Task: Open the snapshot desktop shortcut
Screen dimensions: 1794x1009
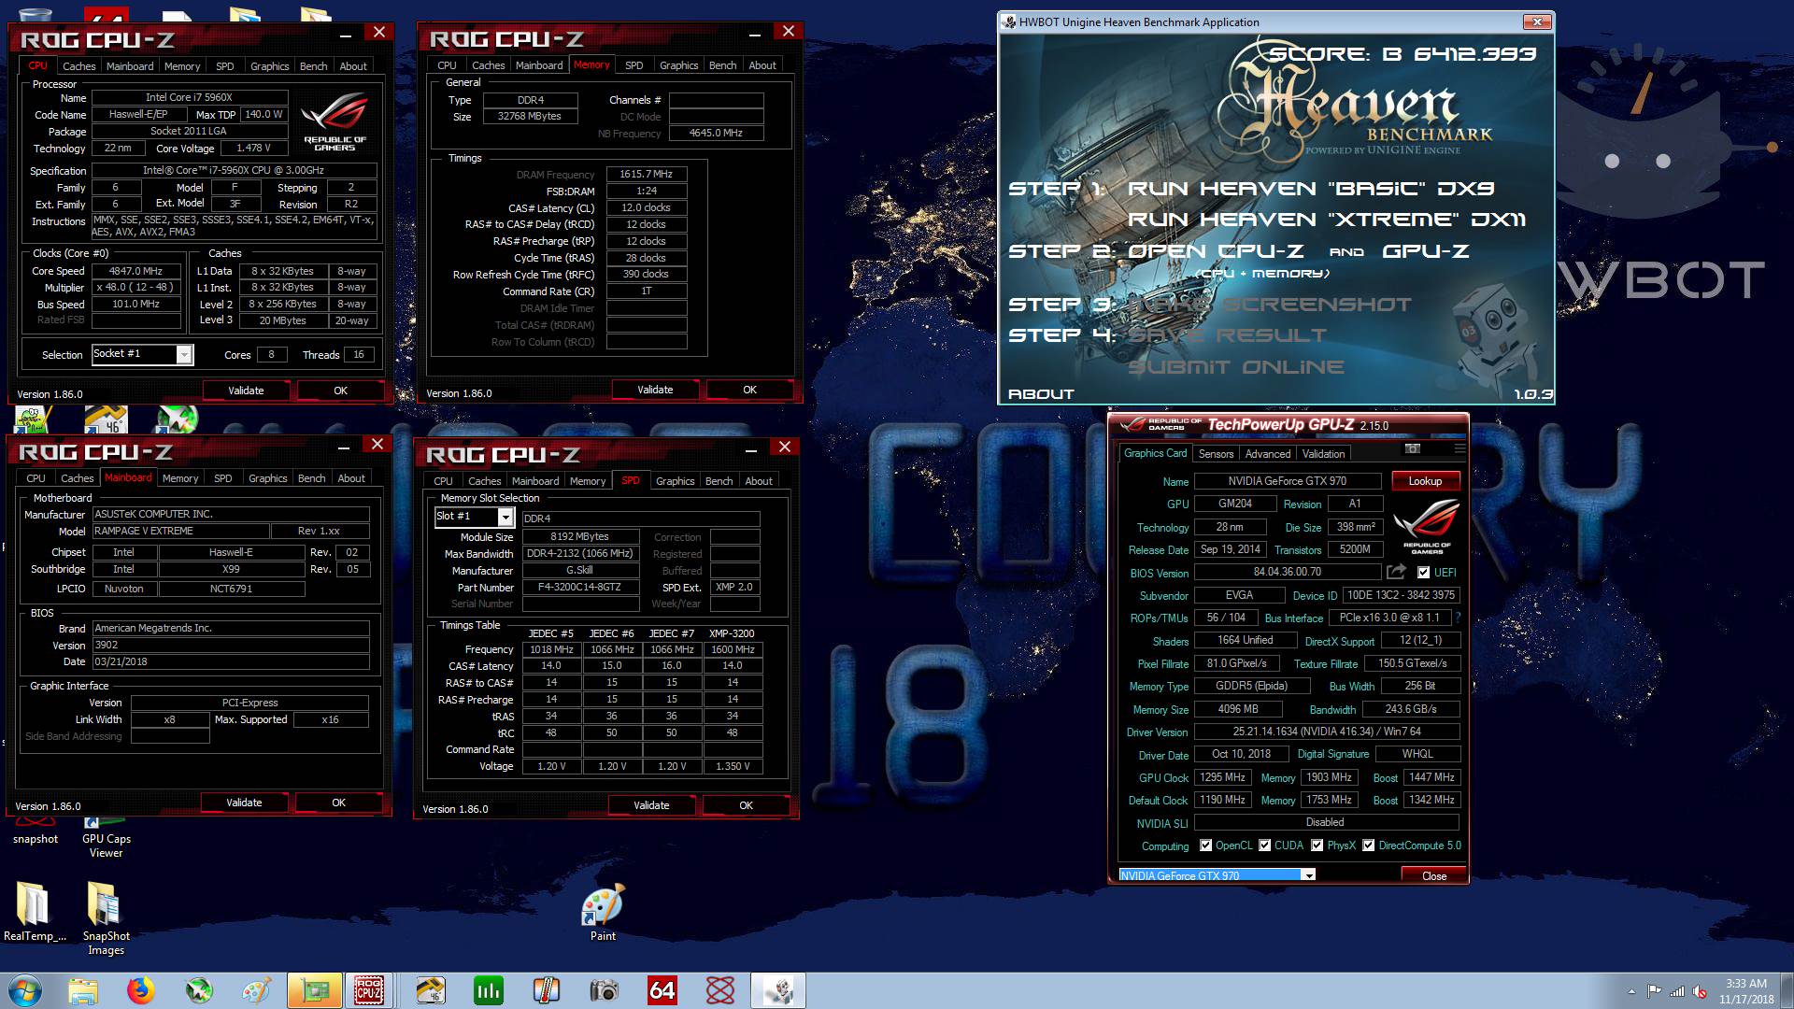Action: click(36, 831)
